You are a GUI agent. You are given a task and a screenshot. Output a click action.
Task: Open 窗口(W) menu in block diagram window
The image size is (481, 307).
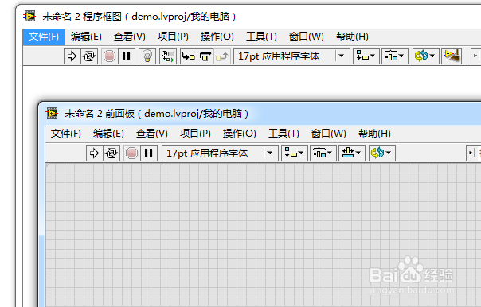[306, 37]
